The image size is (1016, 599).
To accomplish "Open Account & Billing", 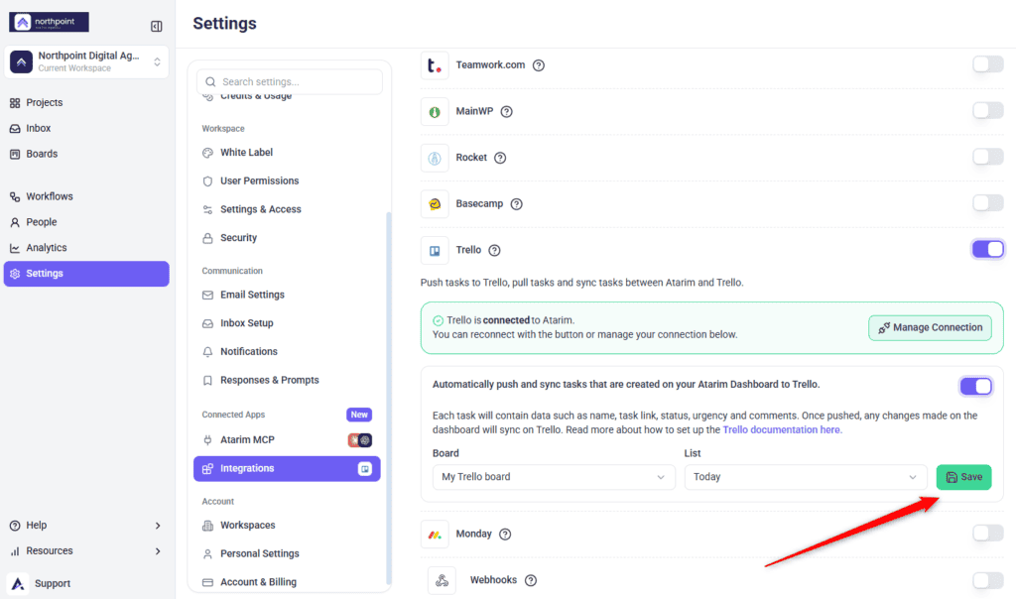I will (x=258, y=582).
